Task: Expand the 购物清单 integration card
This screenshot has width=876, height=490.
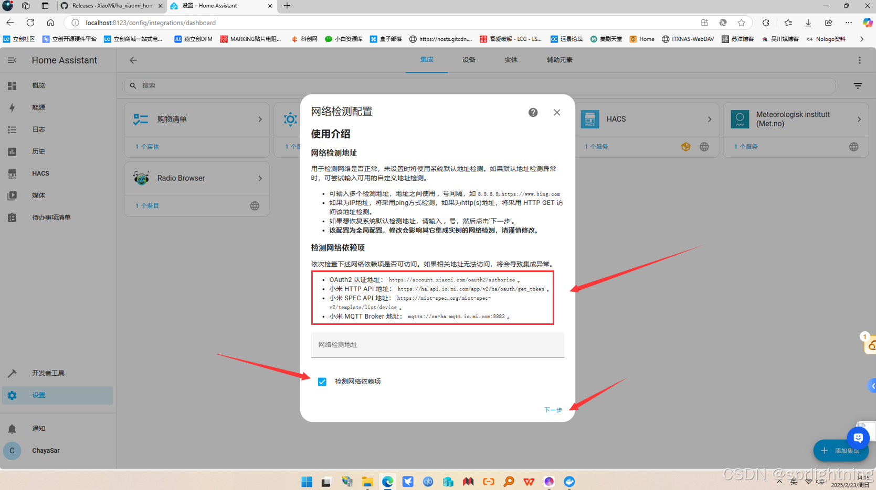Action: click(260, 119)
